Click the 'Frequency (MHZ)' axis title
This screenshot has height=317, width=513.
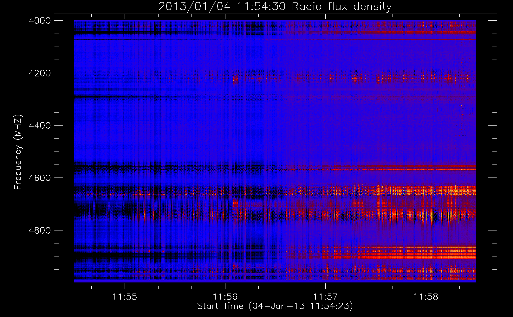click(x=18, y=152)
